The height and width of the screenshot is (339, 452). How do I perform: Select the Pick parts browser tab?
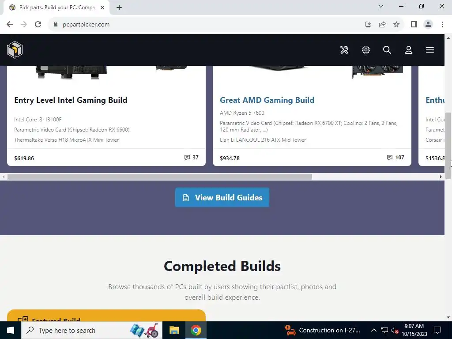click(x=56, y=8)
